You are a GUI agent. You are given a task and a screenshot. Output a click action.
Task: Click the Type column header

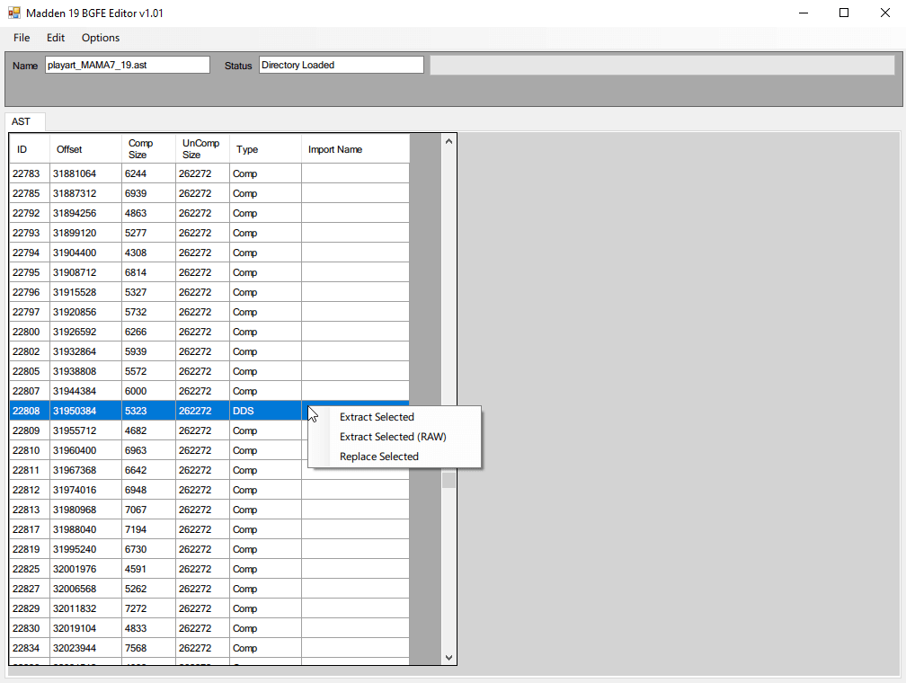[x=265, y=149]
